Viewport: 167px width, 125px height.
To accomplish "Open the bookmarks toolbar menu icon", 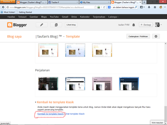I will click(142, 7).
